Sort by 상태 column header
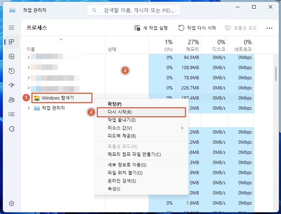This screenshot has height=214, width=281. (x=127, y=45)
